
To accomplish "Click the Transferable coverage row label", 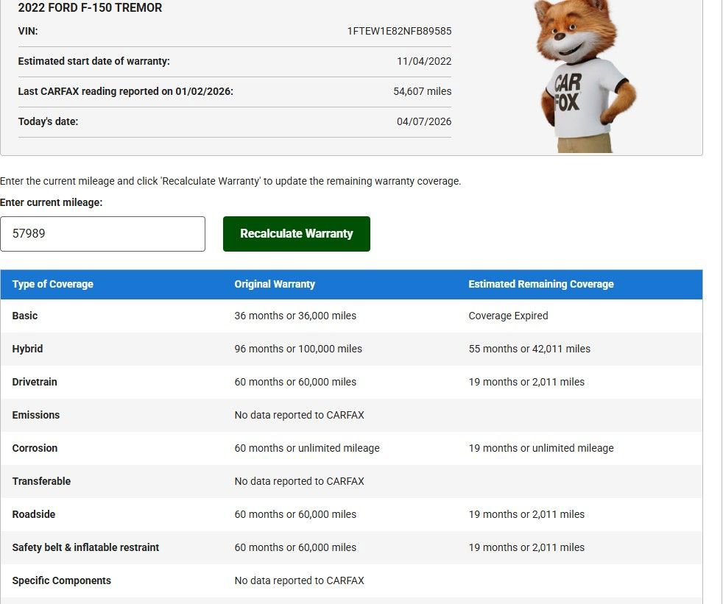I will pos(42,481).
